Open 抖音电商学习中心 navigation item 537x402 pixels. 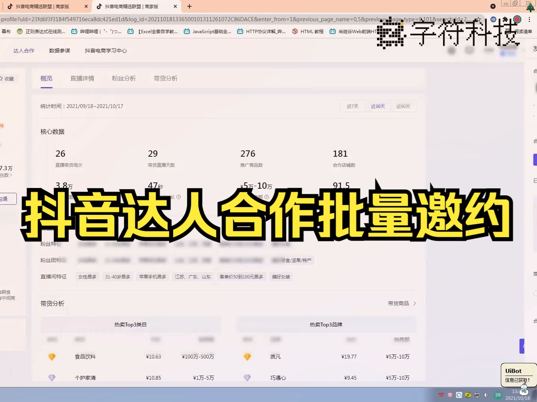point(106,51)
